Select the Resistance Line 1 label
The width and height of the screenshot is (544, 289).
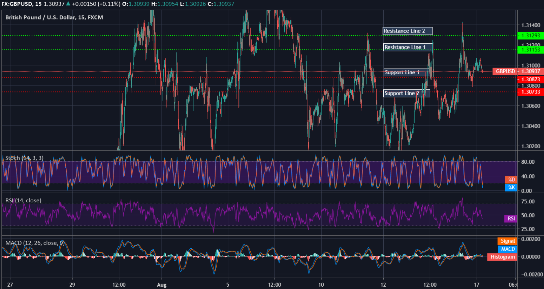[408, 47]
